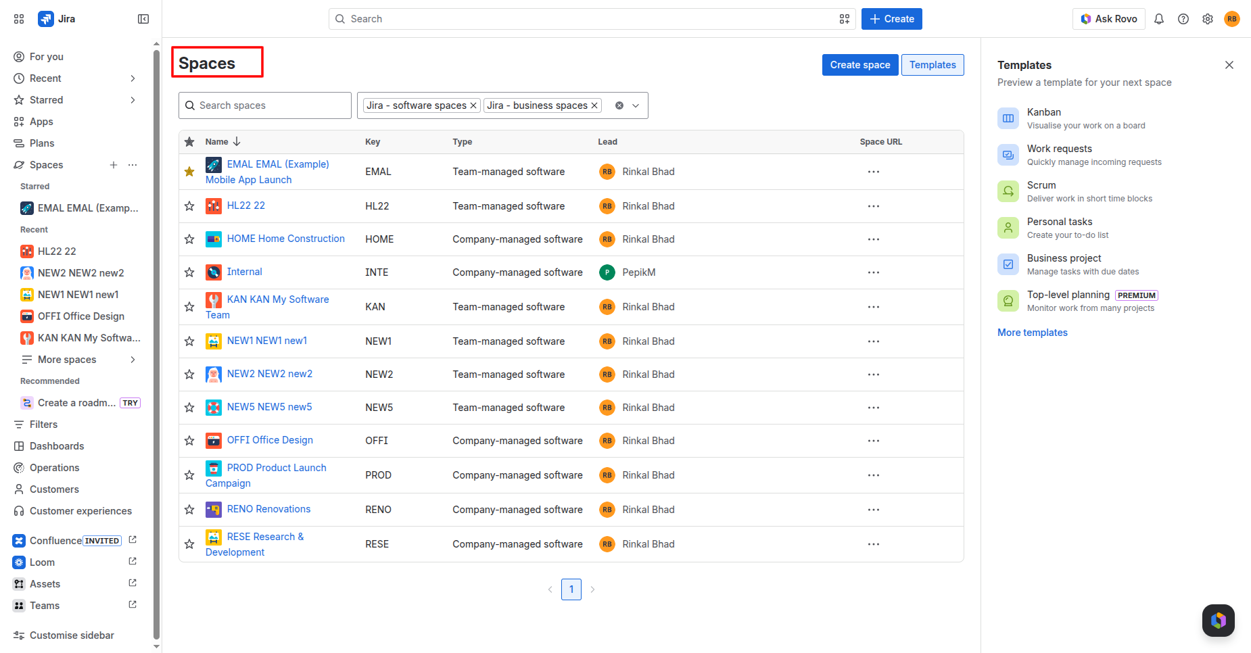Star the NEW2 NEW2 new2 space

click(189, 374)
